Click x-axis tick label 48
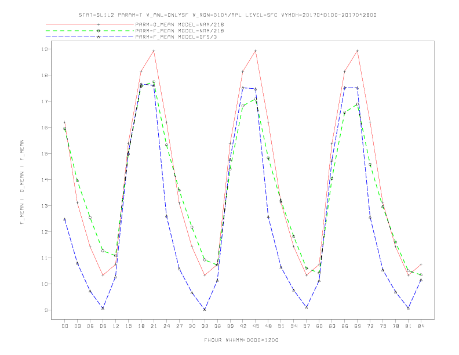This screenshot has height=355, width=459. coord(268,326)
